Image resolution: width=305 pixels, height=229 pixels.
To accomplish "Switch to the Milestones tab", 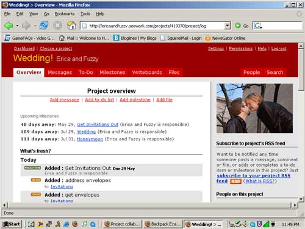I will (112, 73).
